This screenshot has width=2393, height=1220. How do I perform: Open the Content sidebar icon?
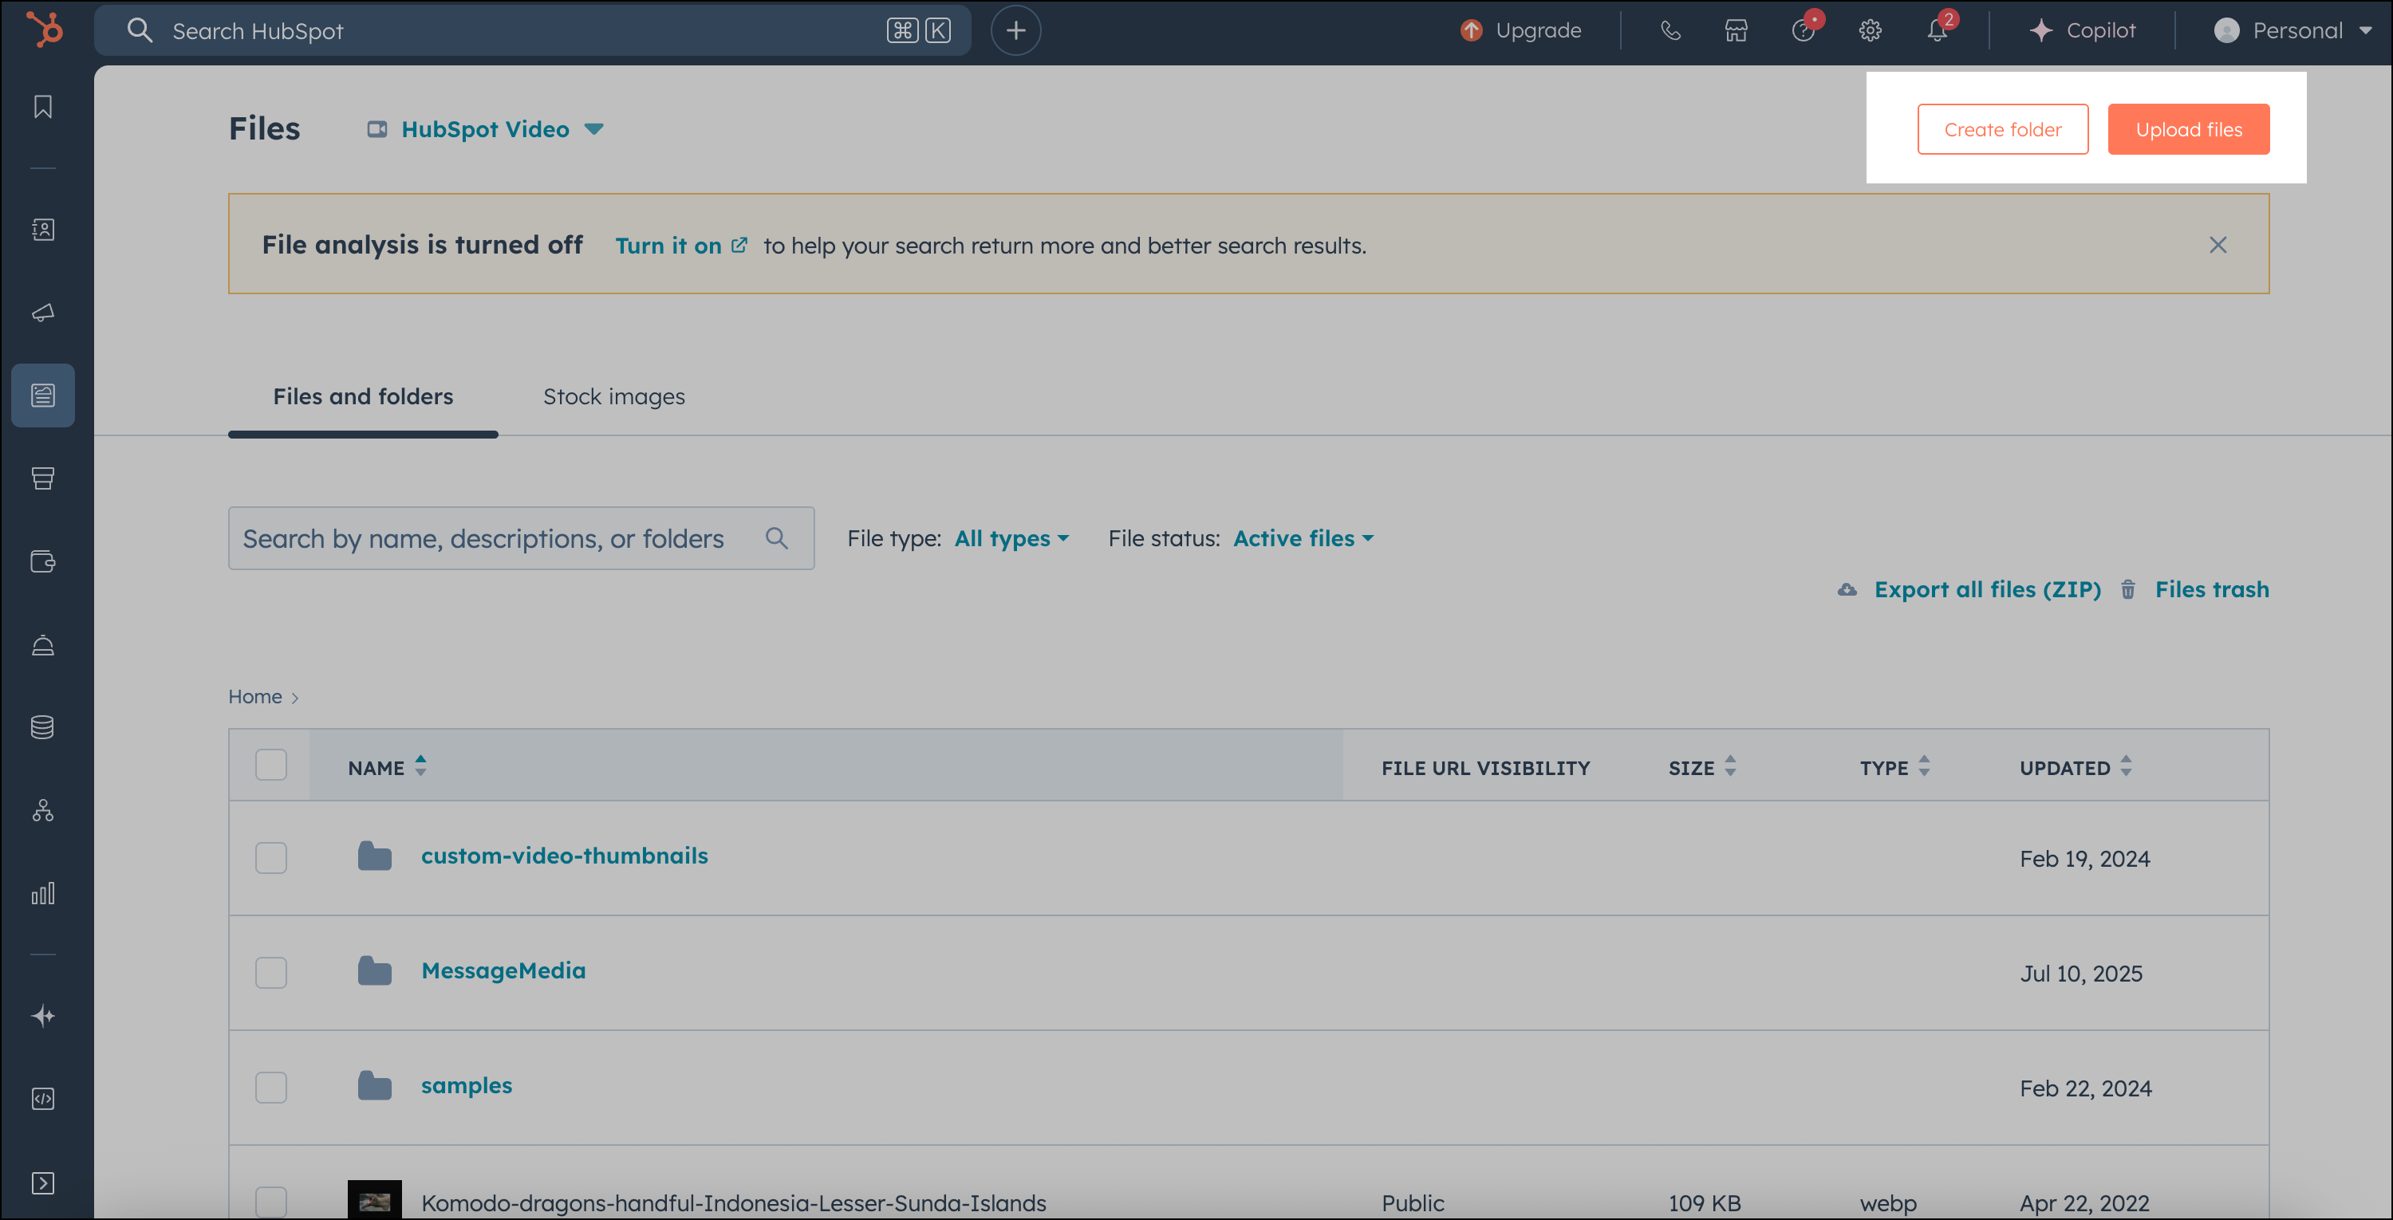click(43, 396)
